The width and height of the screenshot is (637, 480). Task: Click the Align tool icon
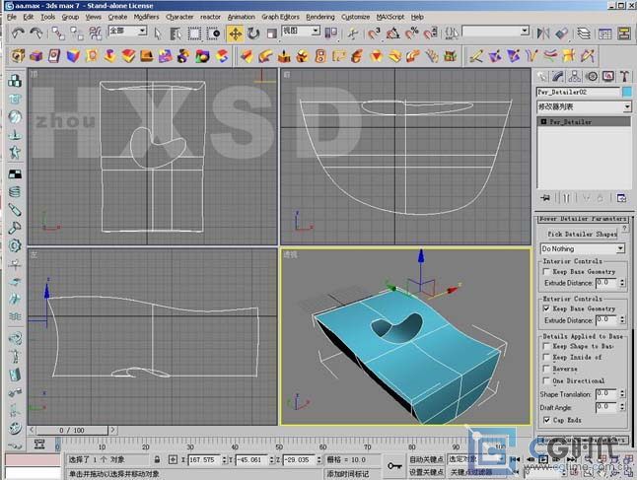tap(562, 34)
